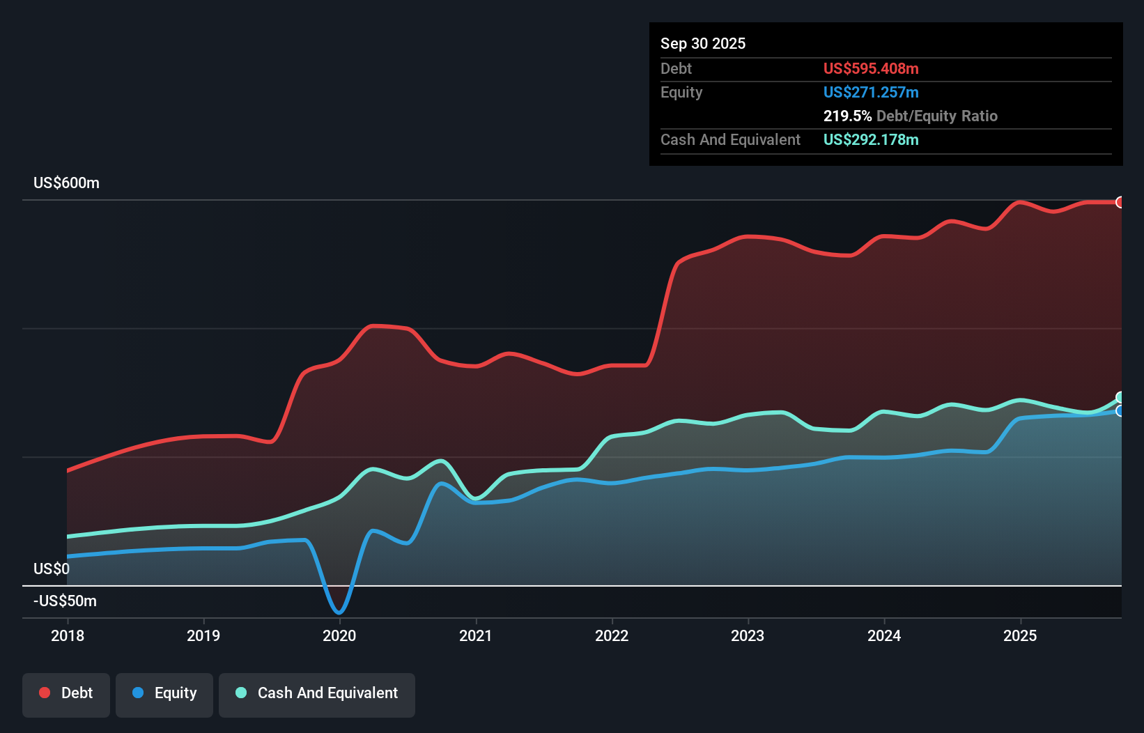Collapse the chart tooltip panel
1144x733 pixels.
[x=886, y=94]
